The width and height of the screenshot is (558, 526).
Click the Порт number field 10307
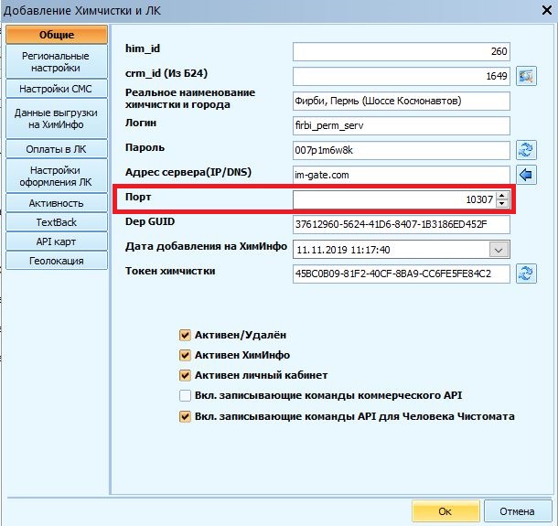(x=394, y=199)
